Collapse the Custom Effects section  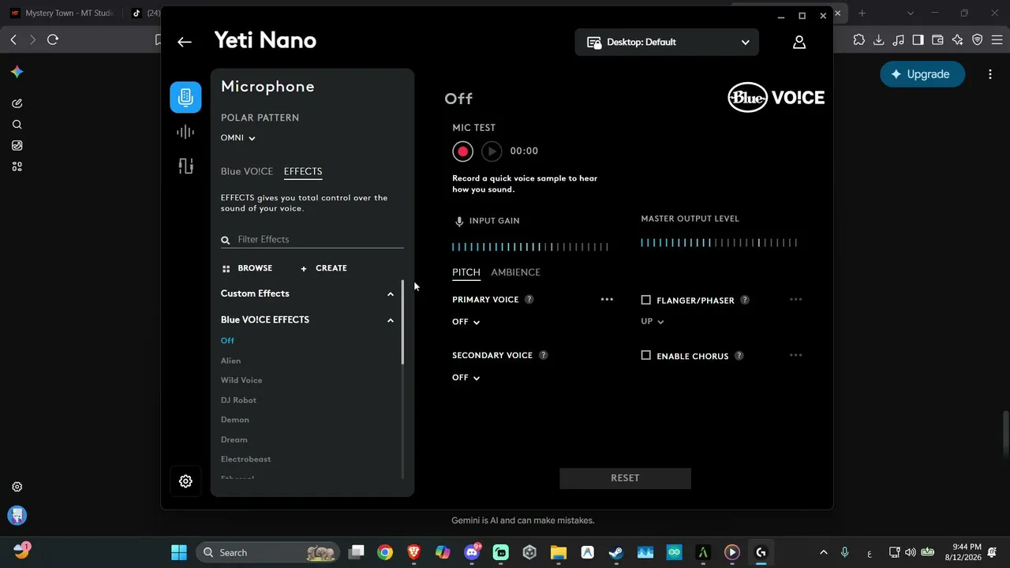pos(390,294)
